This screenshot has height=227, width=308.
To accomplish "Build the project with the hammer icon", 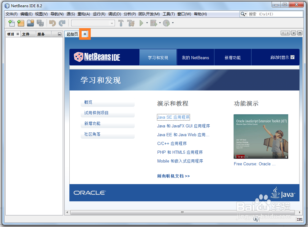I will click(121, 23).
